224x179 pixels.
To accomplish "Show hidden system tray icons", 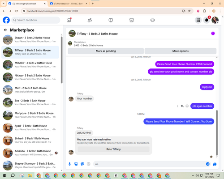I will pyautogui.click(x=193, y=175).
